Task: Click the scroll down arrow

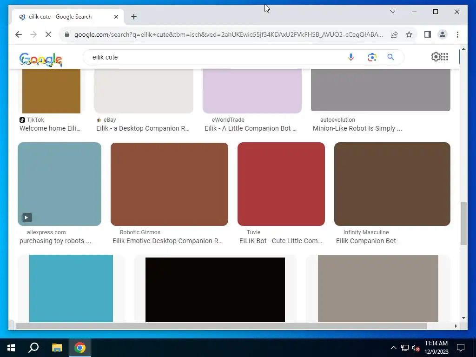Action: [x=463, y=318]
